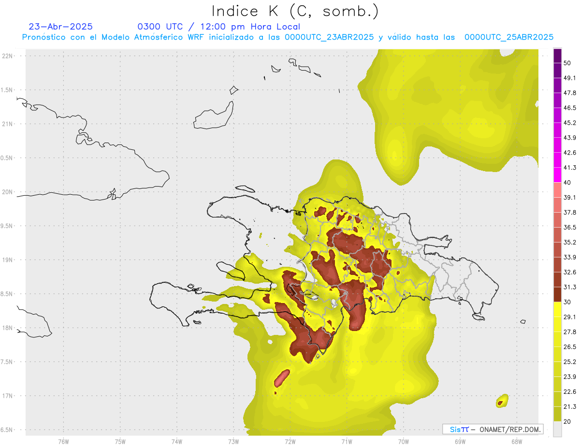Click the '75W' longitude label
This screenshot has width=580, height=448.
tap(120, 441)
